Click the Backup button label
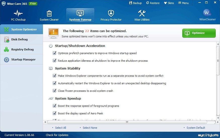 (x=137, y=3)
